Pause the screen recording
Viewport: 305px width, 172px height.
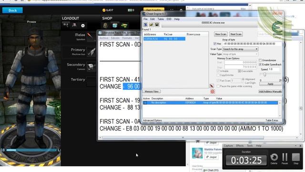pos(285,157)
